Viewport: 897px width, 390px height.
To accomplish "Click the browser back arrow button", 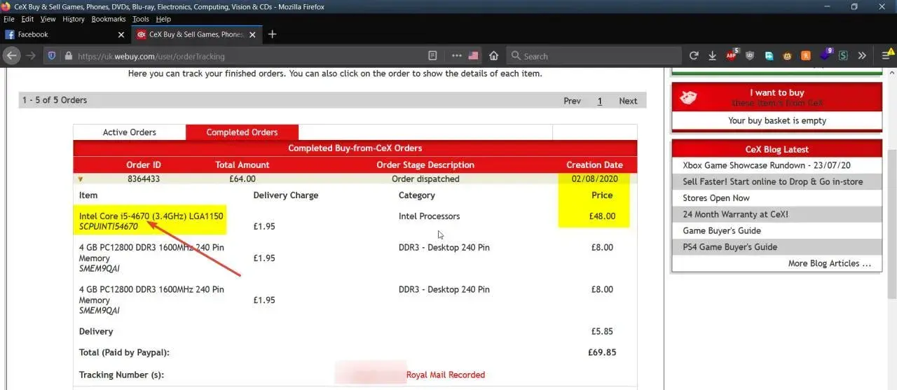I will coord(11,56).
